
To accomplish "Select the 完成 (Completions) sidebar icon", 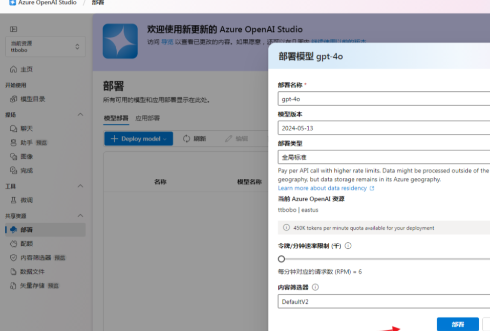I will point(15,171).
